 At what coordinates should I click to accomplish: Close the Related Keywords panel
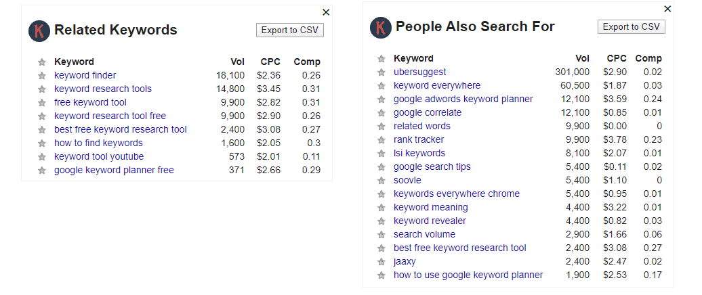pos(326,12)
